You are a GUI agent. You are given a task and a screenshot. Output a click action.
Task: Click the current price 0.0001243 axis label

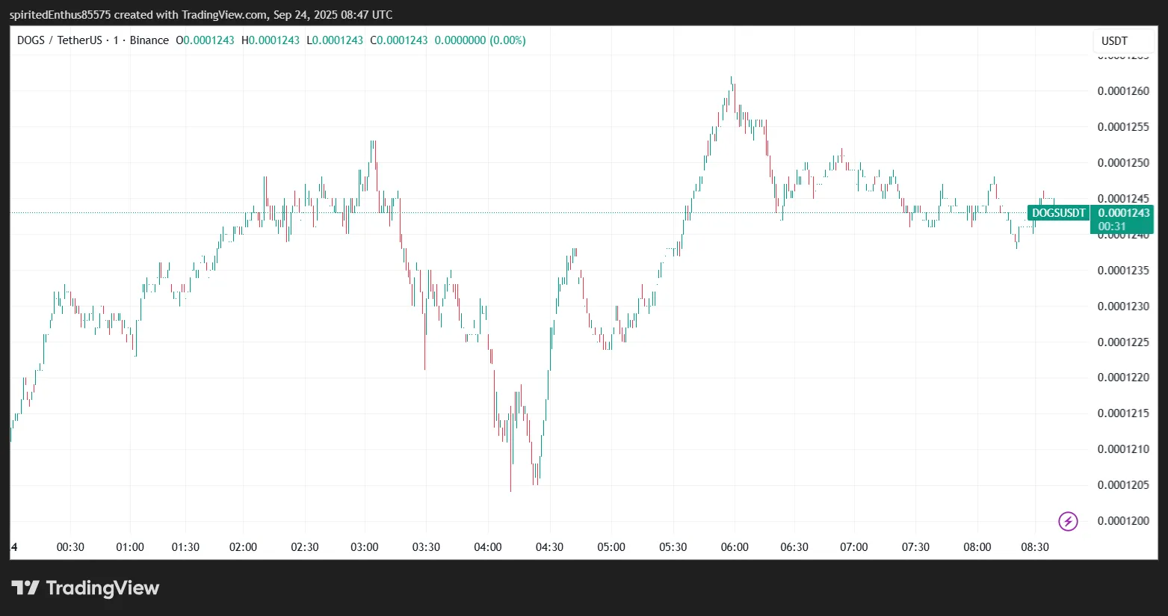1123,213
